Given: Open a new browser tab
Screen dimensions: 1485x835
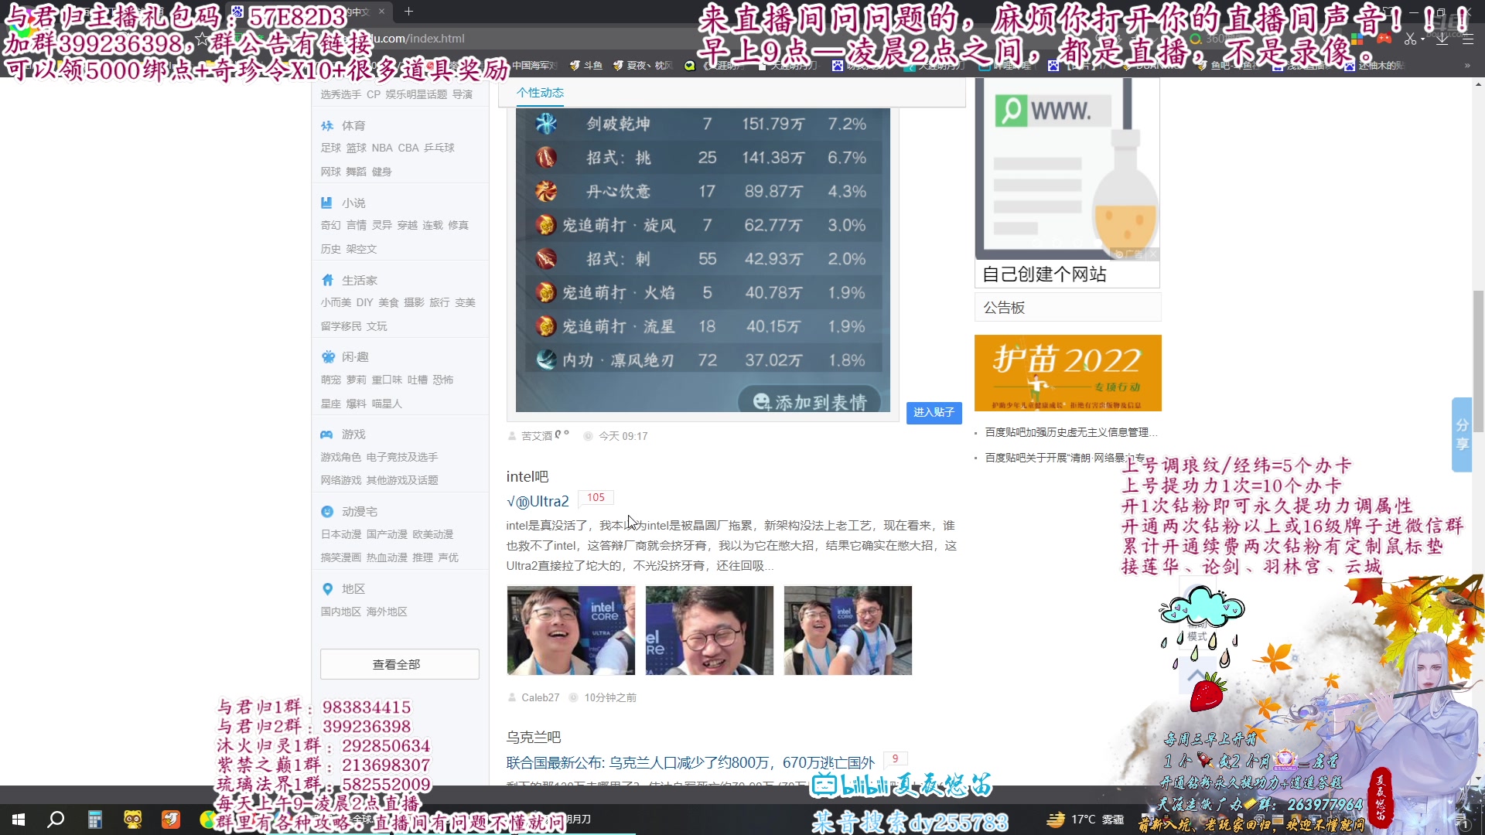Looking at the screenshot, I should click(408, 12).
